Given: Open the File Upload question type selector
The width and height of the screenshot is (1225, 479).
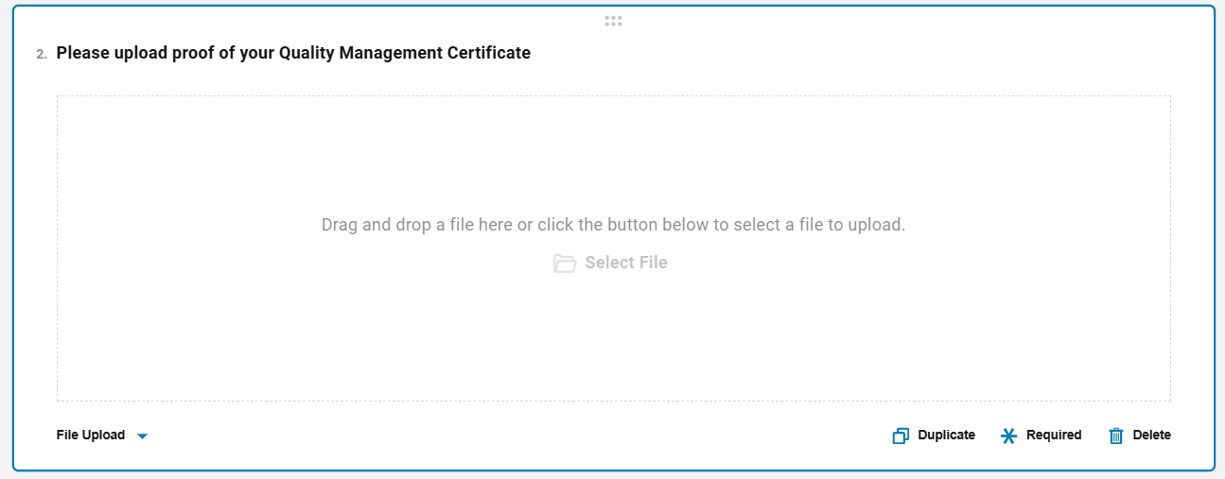Looking at the screenshot, I should [91, 436].
